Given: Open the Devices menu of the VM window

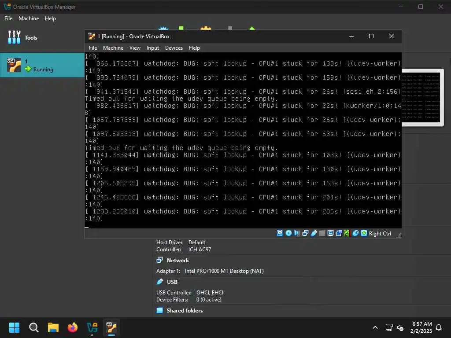Looking at the screenshot, I should pos(174,48).
